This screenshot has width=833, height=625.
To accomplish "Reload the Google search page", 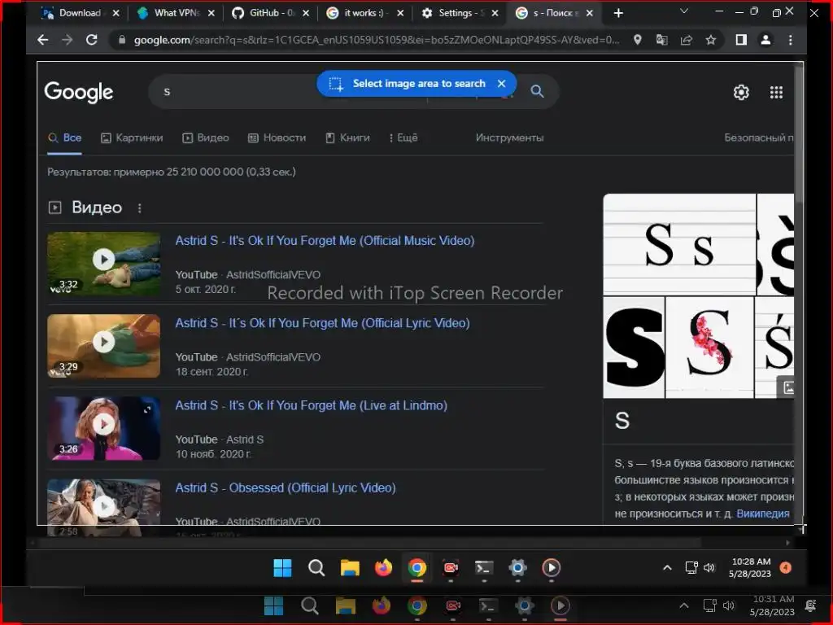I will [x=91, y=40].
